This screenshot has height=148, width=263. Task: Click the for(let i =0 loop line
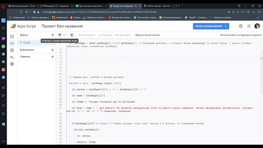pos(95,83)
